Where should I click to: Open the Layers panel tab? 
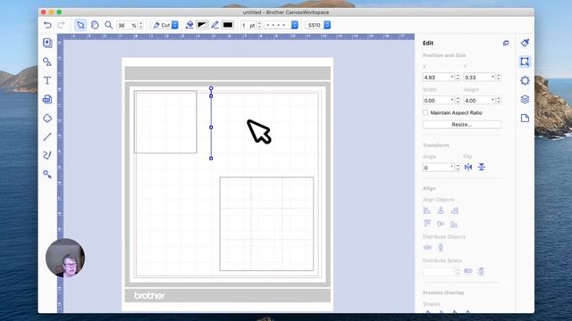tap(525, 99)
